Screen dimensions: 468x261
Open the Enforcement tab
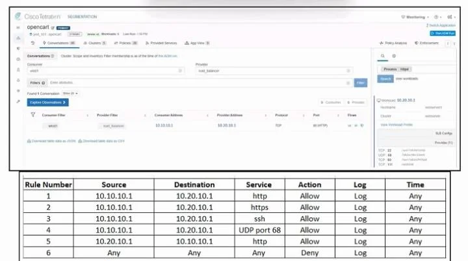click(x=427, y=43)
